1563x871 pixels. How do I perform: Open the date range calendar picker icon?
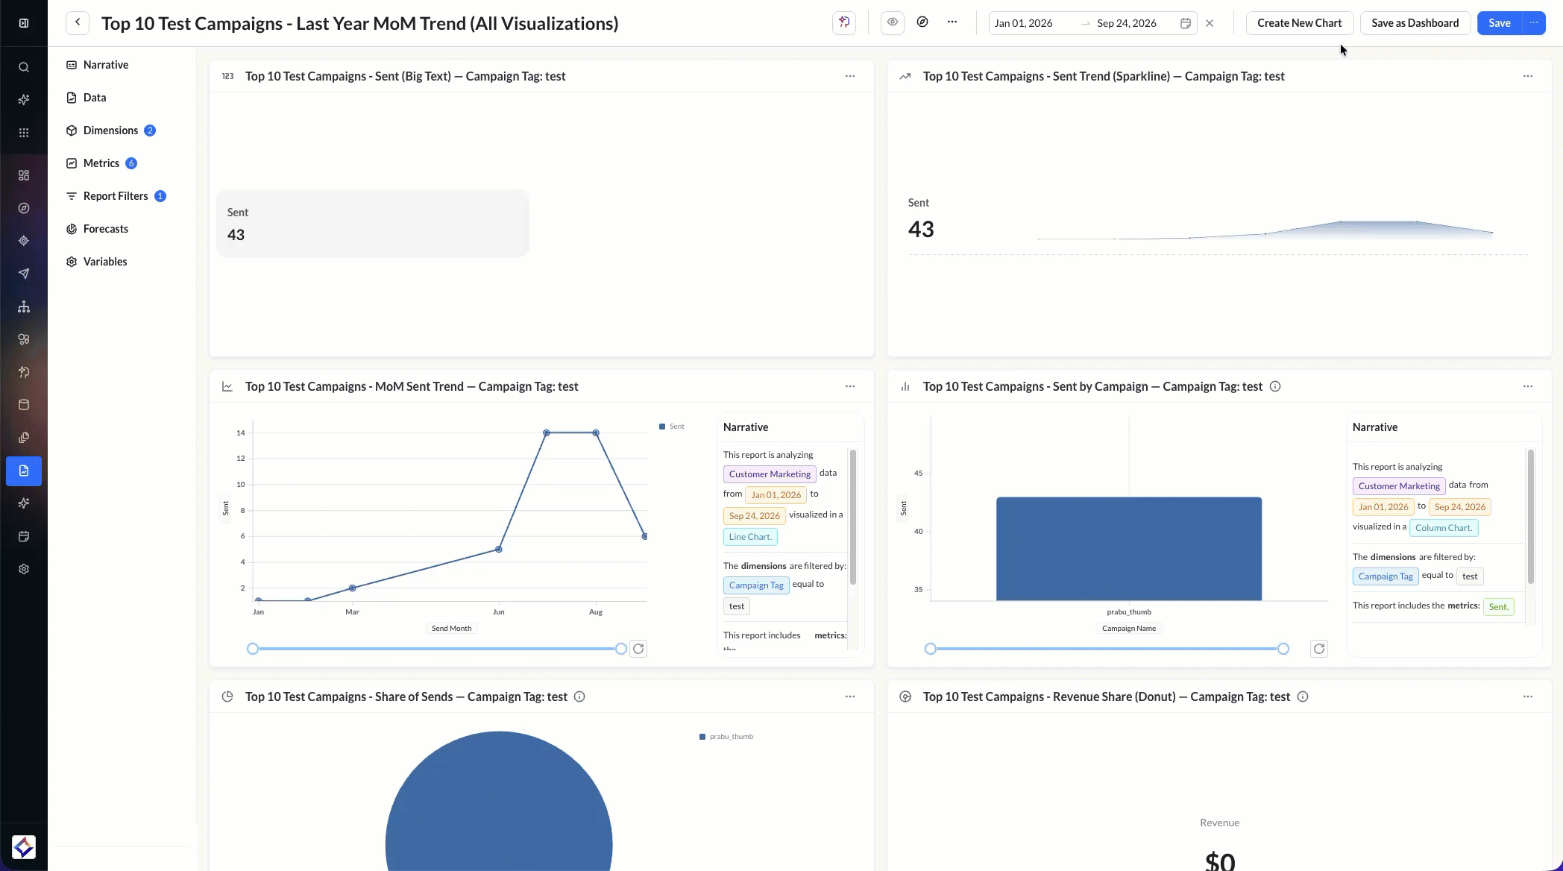click(1185, 23)
